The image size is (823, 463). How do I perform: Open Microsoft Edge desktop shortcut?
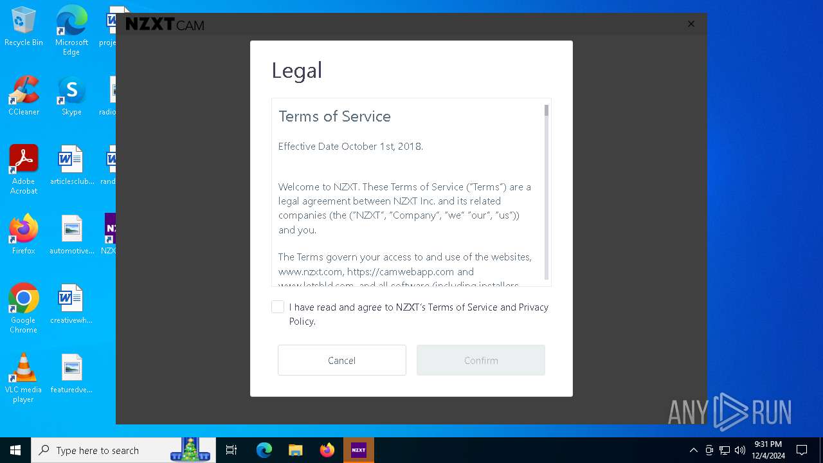click(x=71, y=30)
